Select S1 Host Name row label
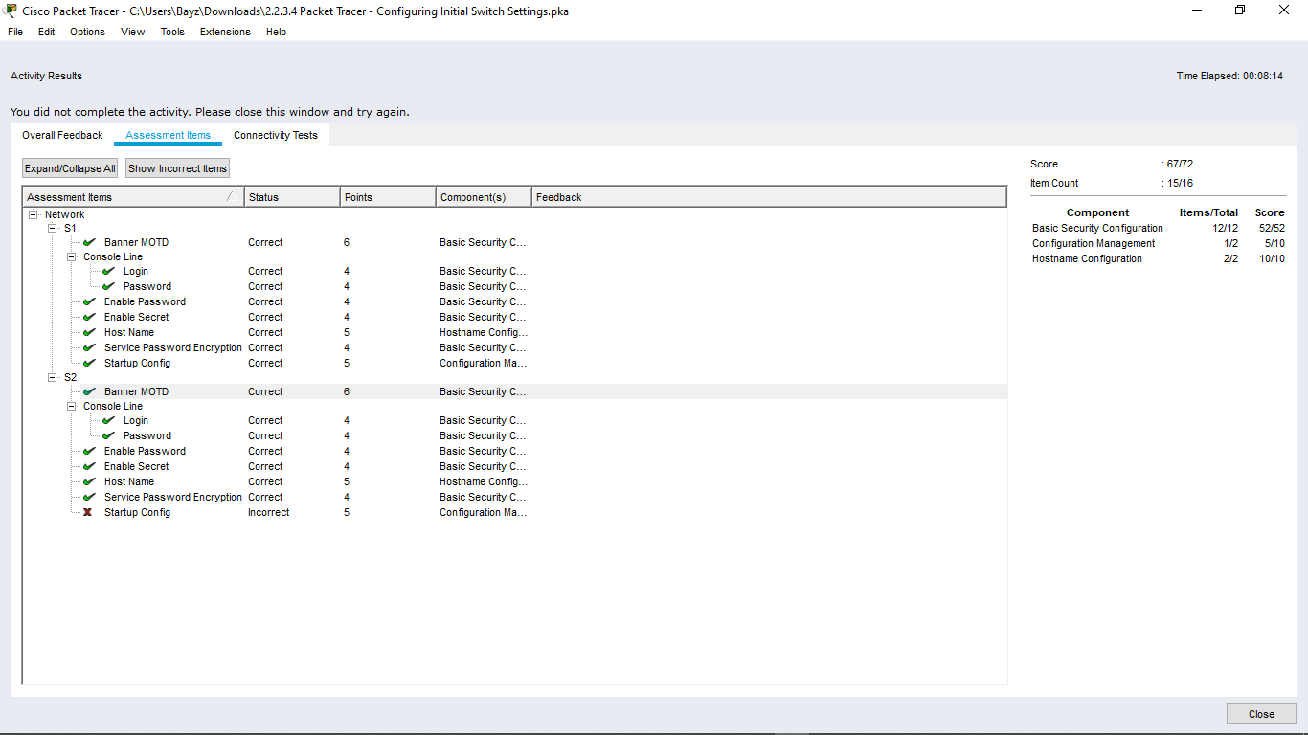 129,332
